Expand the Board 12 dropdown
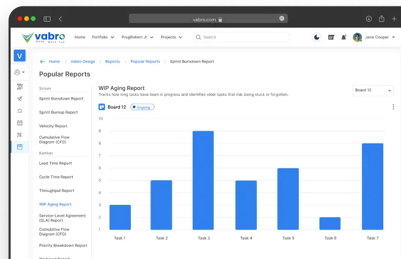The height and width of the screenshot is (259, 401). (373, 91)
